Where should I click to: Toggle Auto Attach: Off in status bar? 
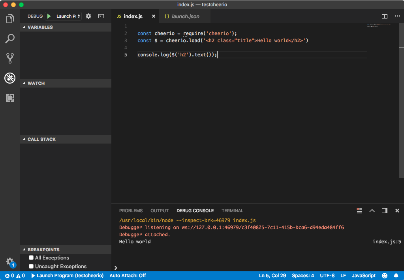pos(128,276)
